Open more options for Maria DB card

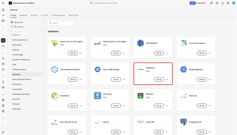tap(210, 106)
